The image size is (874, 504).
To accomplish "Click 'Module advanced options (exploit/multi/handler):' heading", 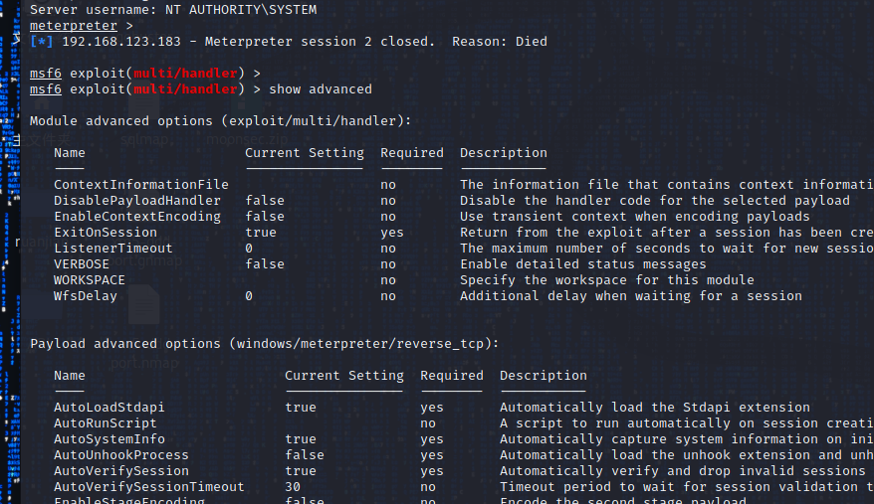I will click(x=221, y=121).
